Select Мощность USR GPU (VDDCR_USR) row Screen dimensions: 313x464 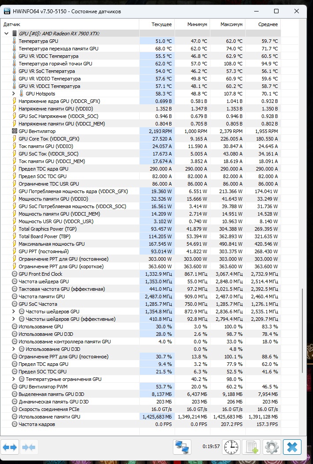click(x=141, y=221)
